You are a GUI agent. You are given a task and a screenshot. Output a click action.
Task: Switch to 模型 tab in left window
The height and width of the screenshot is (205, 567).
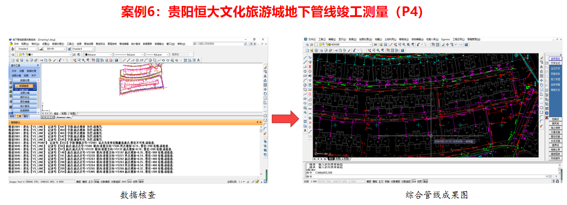[x=56, y=114]
